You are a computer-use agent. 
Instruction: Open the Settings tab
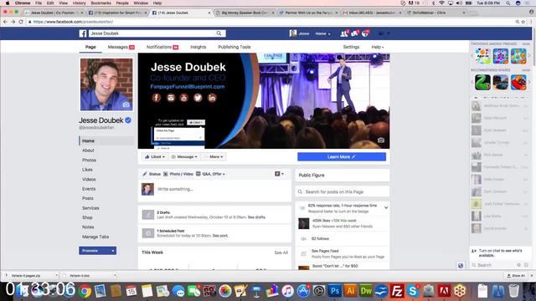tap(351, 47)
